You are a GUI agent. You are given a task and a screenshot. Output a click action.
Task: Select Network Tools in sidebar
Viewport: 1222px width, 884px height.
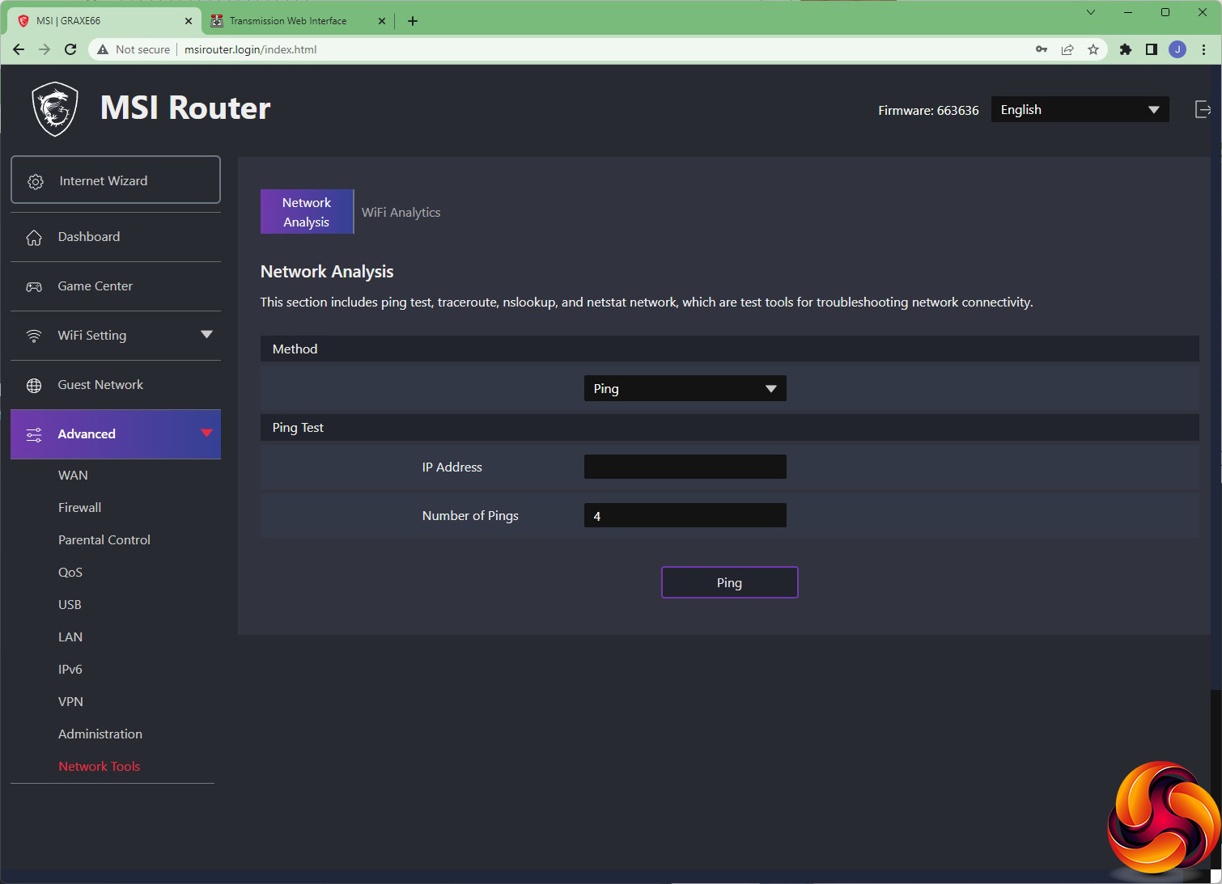click(x=100, y=767)
